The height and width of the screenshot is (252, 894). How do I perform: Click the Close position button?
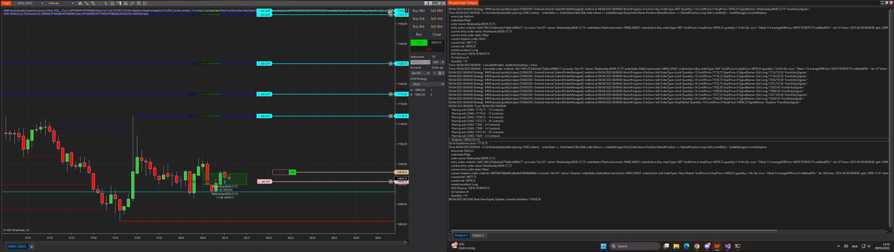click(436, 34)
